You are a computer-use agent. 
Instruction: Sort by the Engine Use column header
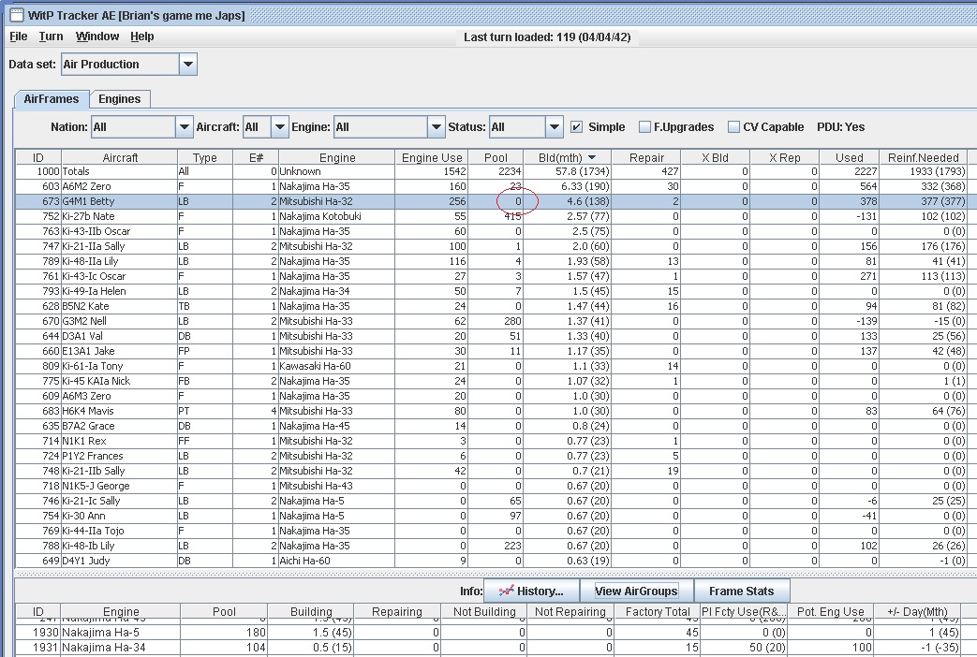tap(431, 157)
